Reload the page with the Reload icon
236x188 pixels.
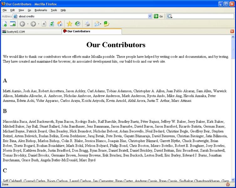pos(52,24)
